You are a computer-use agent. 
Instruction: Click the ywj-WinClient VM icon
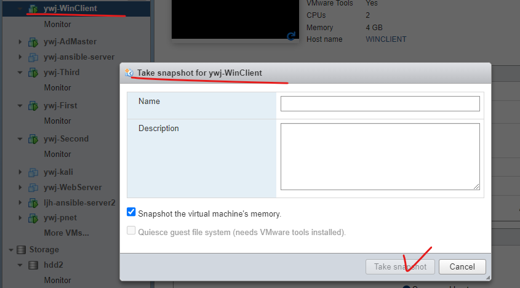[33, 9]
